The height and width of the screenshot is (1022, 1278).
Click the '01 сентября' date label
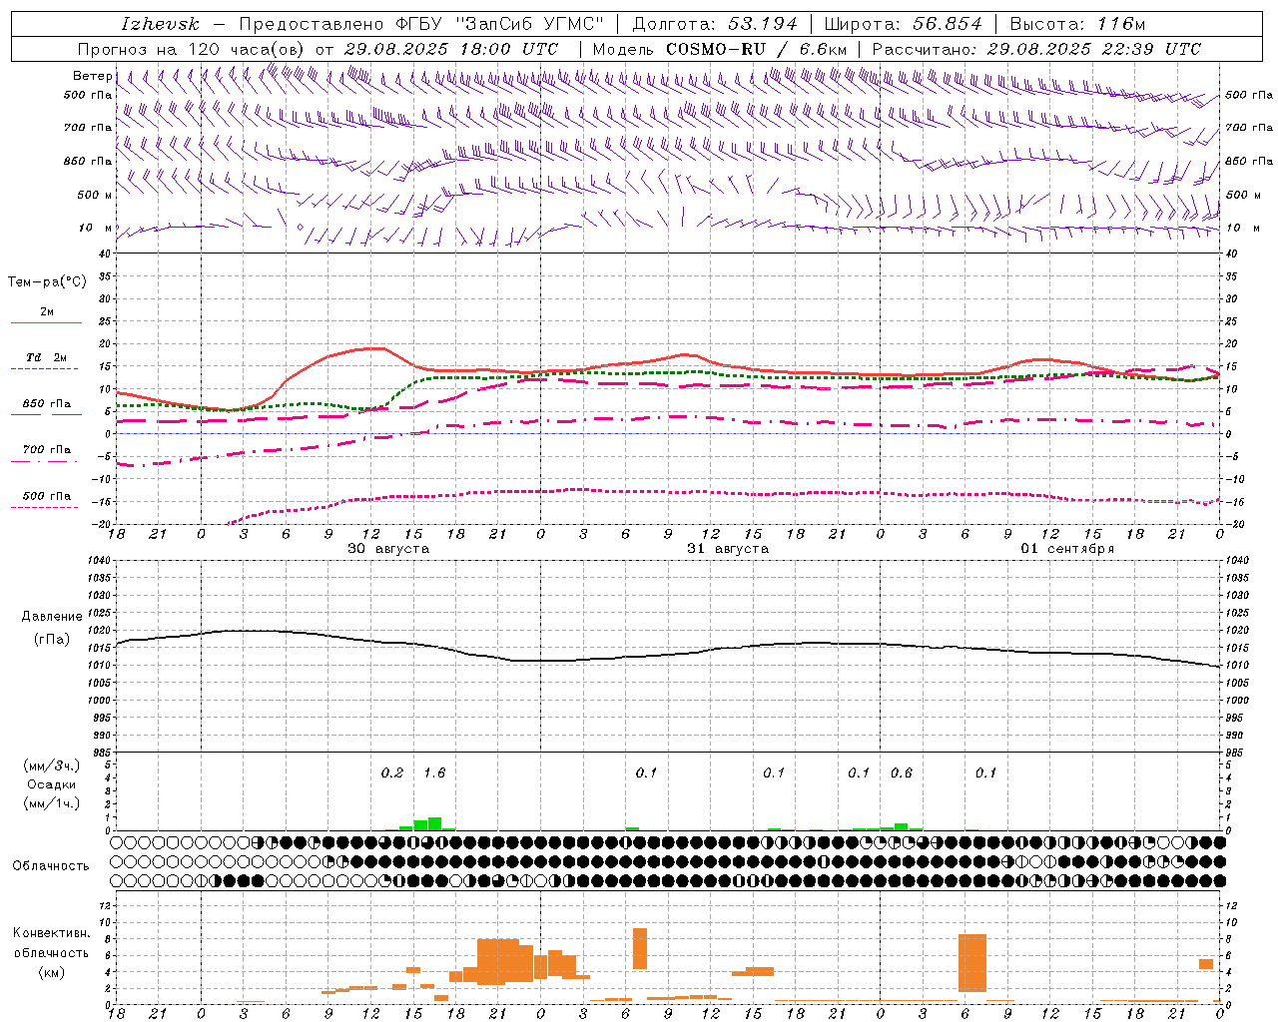click(1067, 549)
